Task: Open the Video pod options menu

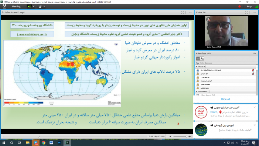Action: point(255,13)
